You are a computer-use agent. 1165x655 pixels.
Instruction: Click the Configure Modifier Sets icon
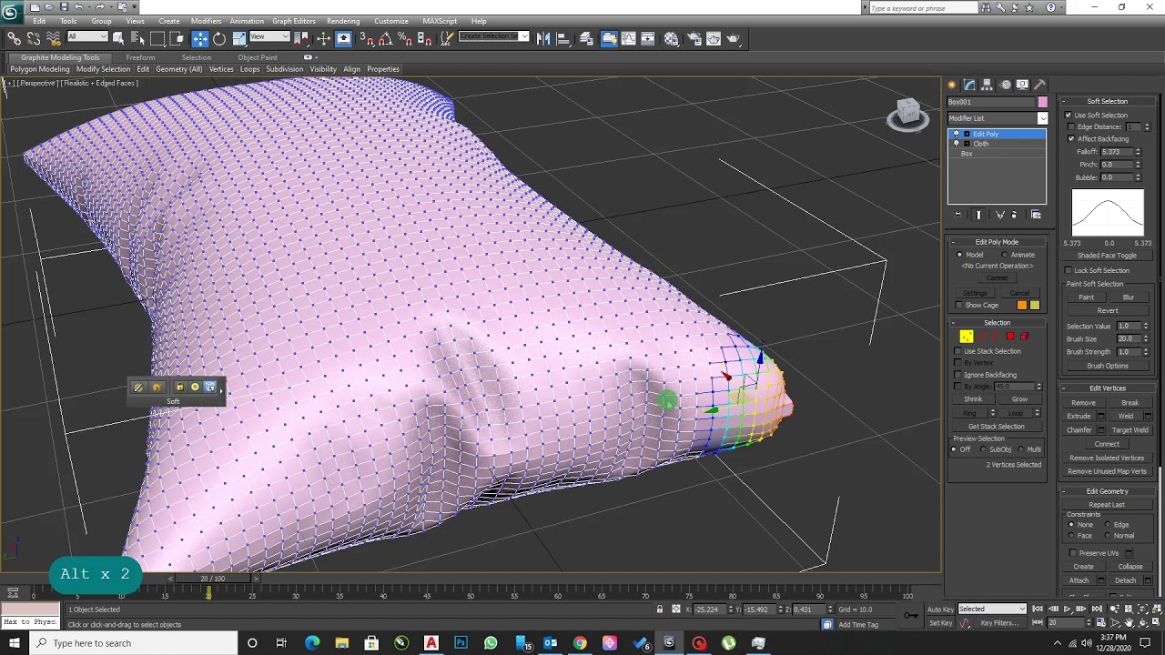1036,215
